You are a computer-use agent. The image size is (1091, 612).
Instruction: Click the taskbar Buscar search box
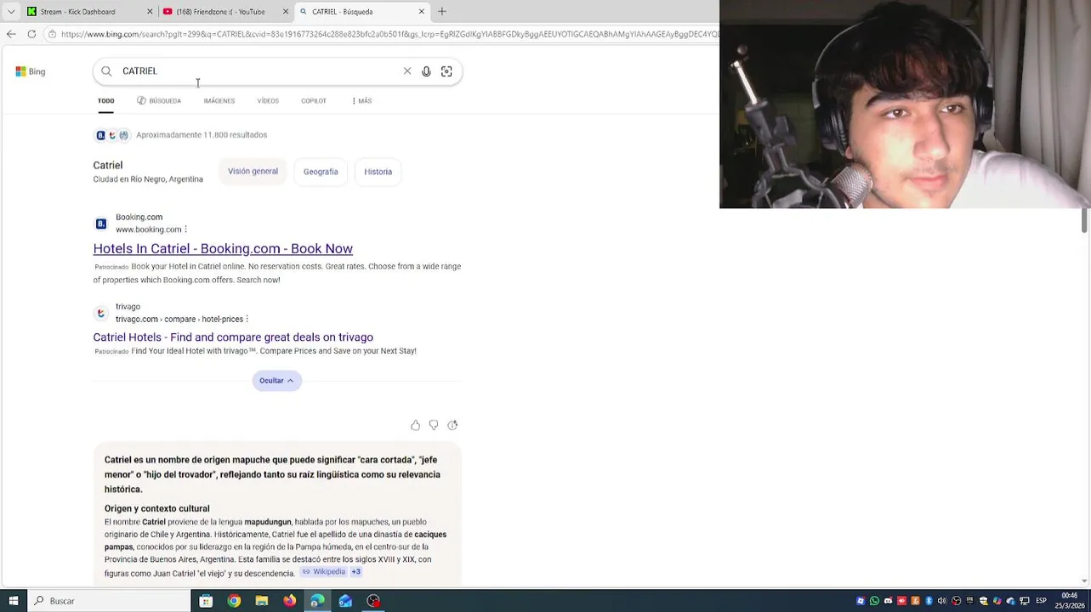pos(109,601)
